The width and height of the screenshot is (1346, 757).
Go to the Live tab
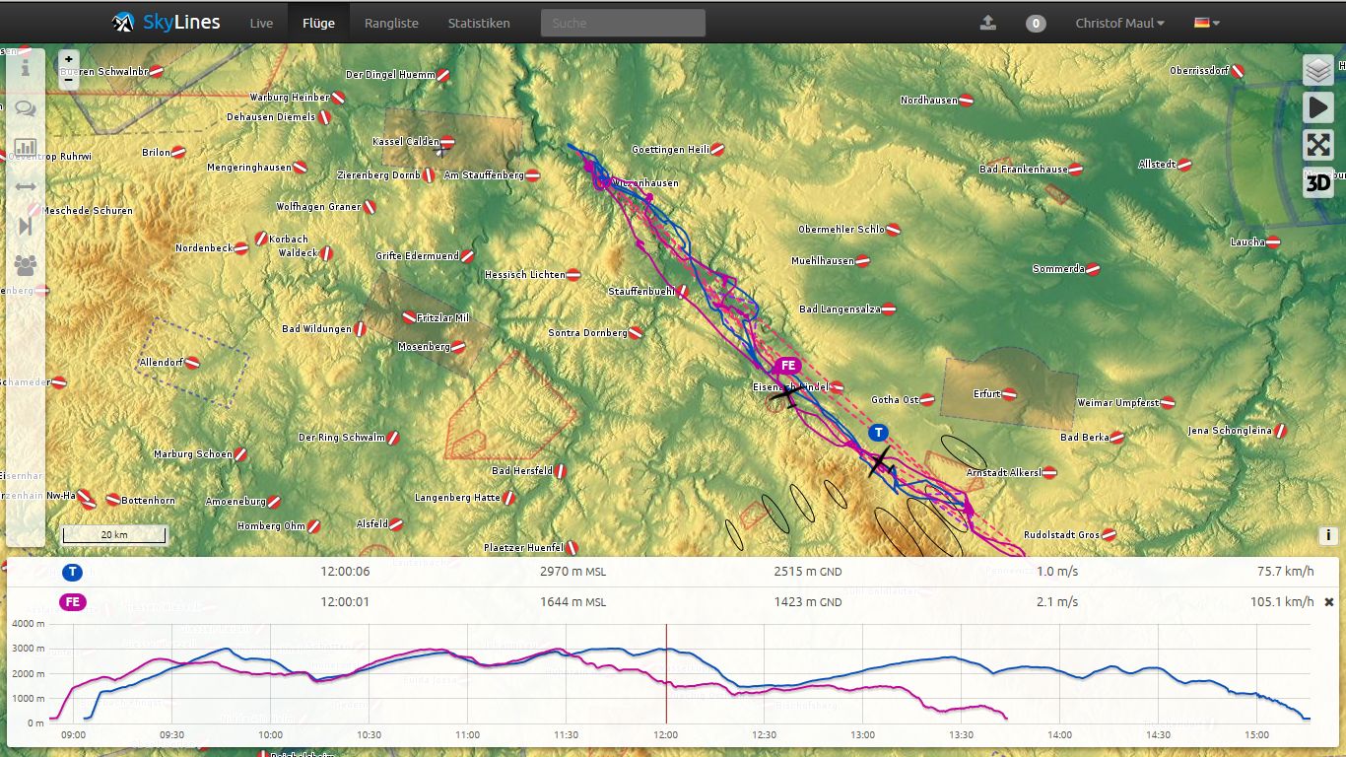point(261,23)
